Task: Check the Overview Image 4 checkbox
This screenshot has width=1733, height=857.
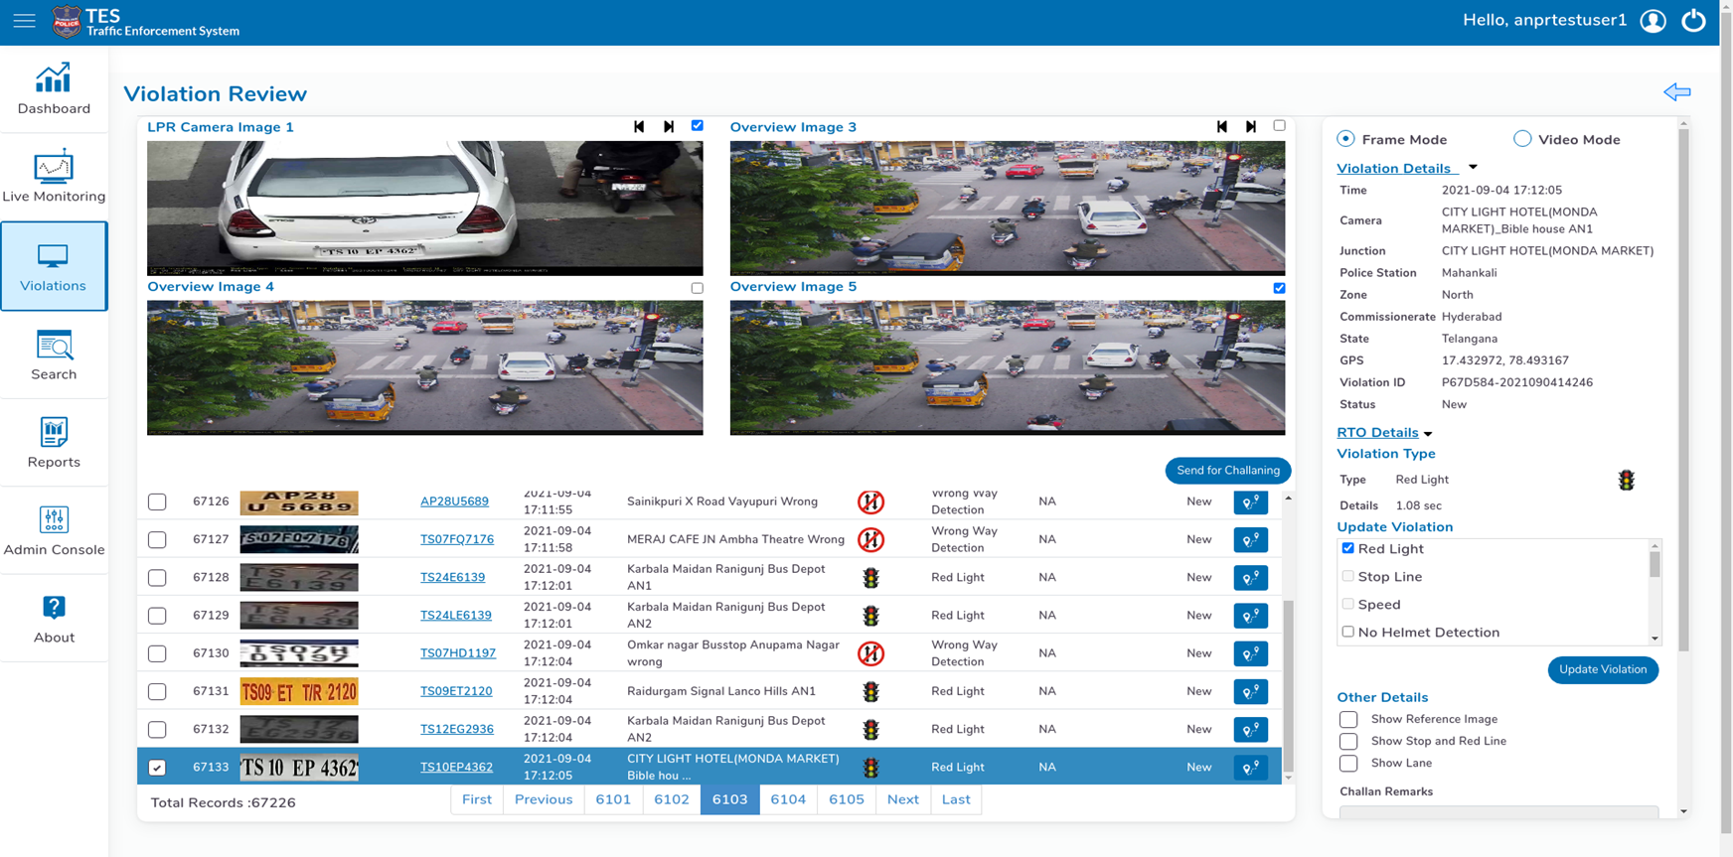Action: coord(697,288)
